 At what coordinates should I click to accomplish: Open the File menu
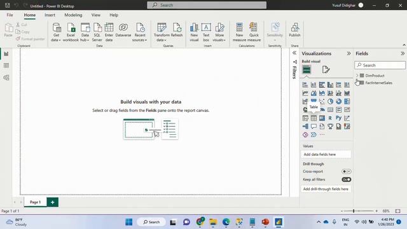10,15
